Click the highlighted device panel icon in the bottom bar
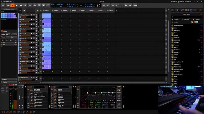This screenshot has width=204, height=114. point(31,112)
